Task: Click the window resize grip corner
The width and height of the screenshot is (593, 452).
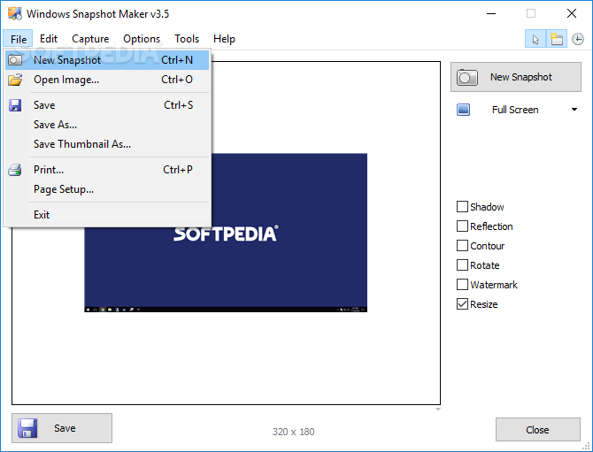Action: 586,447
